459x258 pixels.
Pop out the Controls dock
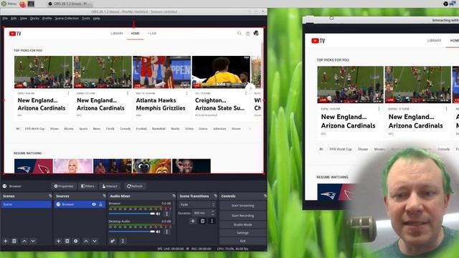pyautogui.click(x=265, y=196)
